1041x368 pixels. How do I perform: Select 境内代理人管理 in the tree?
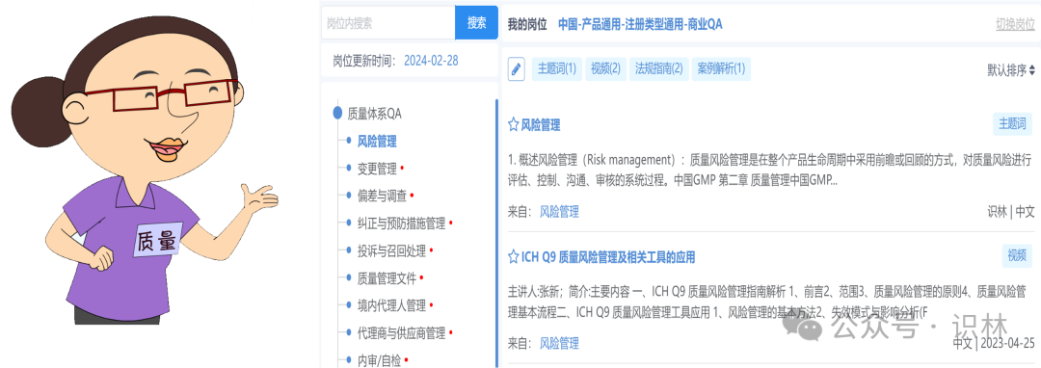[x=391, y=305]
